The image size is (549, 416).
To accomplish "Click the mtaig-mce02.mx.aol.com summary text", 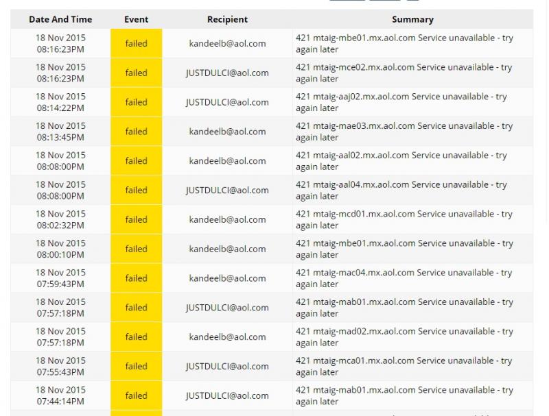I will 404,73.
